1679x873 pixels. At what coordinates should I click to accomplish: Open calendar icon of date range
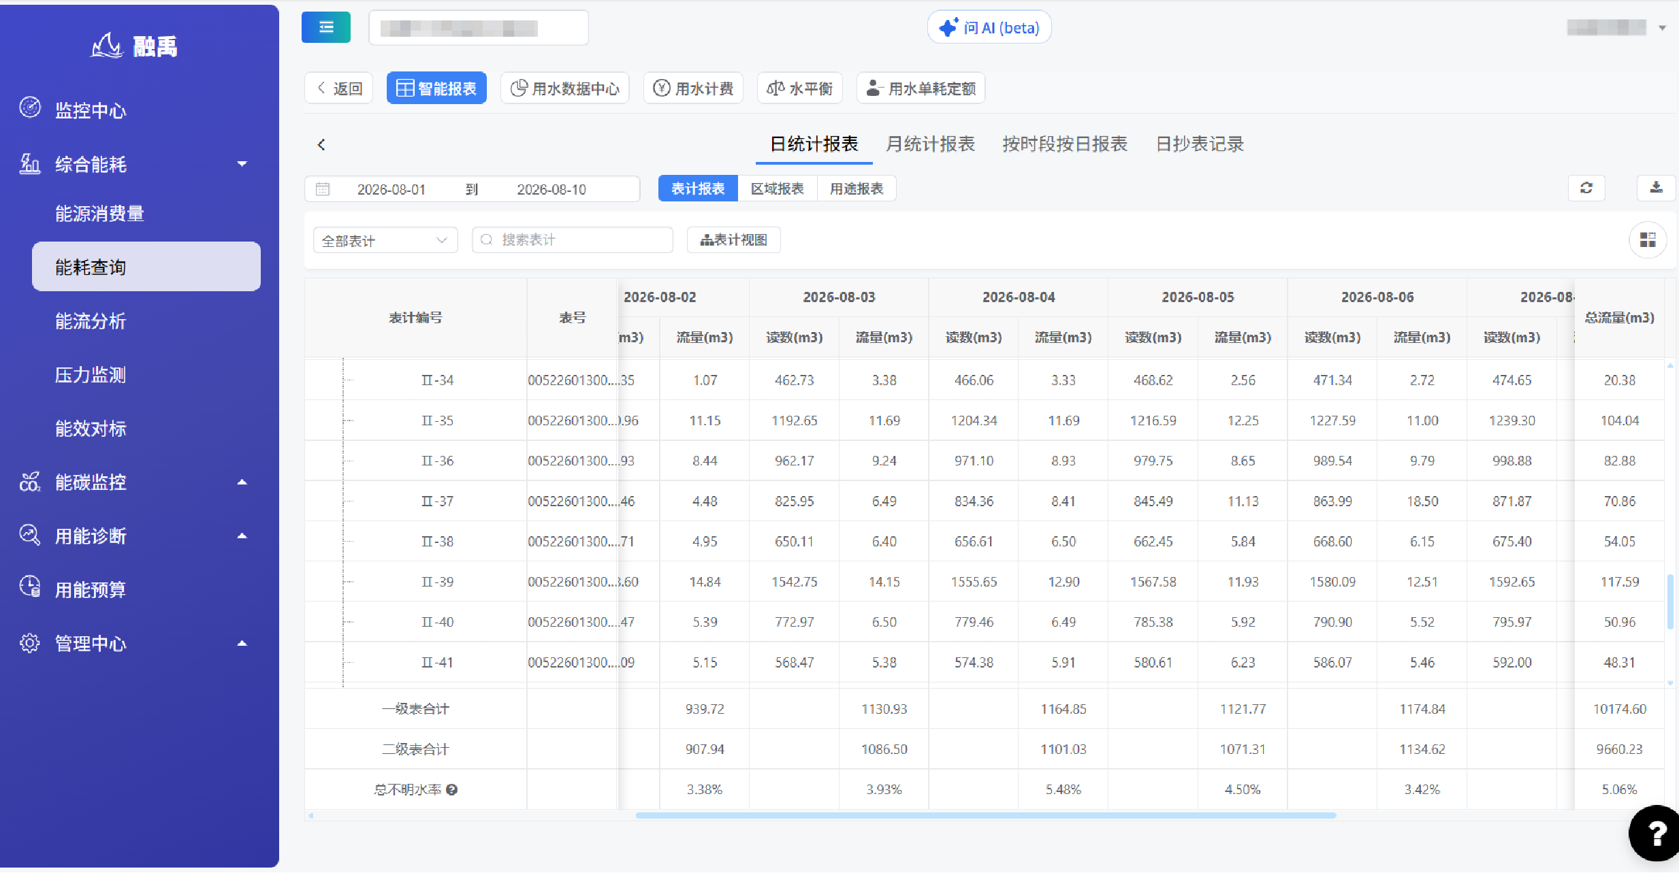click(323, 189)
